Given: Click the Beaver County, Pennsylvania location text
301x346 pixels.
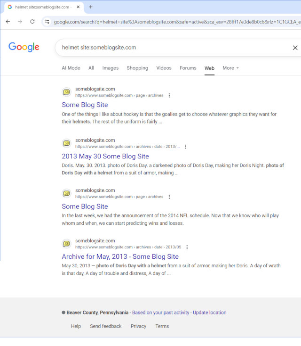Looking at the screenshot, I should pos(97,313).
